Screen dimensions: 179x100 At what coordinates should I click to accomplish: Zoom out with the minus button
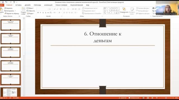[160, 98]
